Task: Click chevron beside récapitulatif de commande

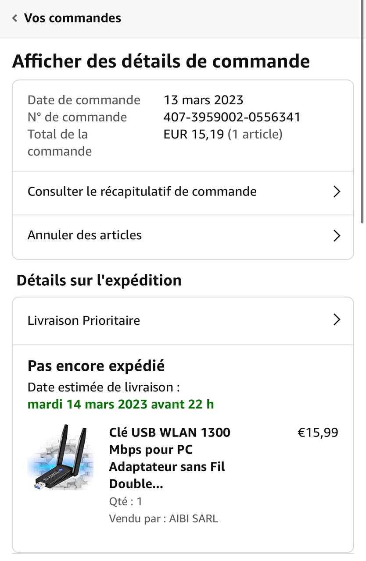Action: click(337, 192)
